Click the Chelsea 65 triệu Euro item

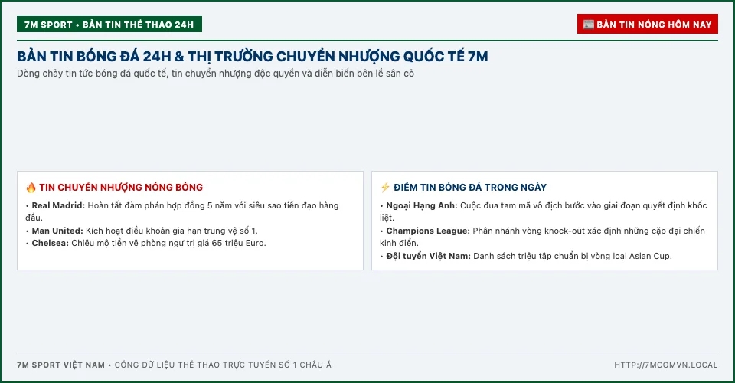point(145,243)
